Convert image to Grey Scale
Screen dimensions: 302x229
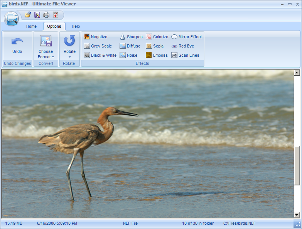click(x=98, y=46)
